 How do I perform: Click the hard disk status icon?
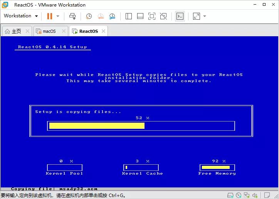pyautogui.click(x=230, y=195)
